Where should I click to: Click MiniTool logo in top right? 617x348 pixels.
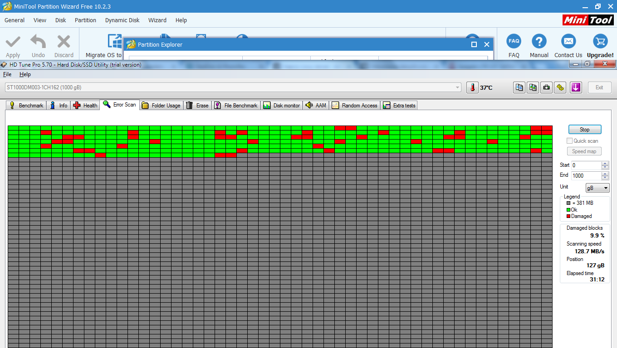click(588, 20)
